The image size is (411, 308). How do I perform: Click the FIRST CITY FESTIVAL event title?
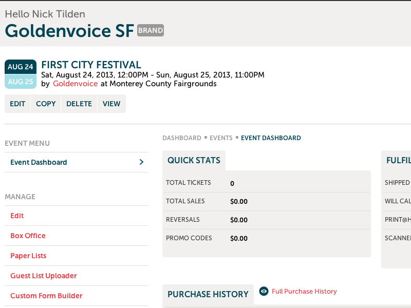91,65
